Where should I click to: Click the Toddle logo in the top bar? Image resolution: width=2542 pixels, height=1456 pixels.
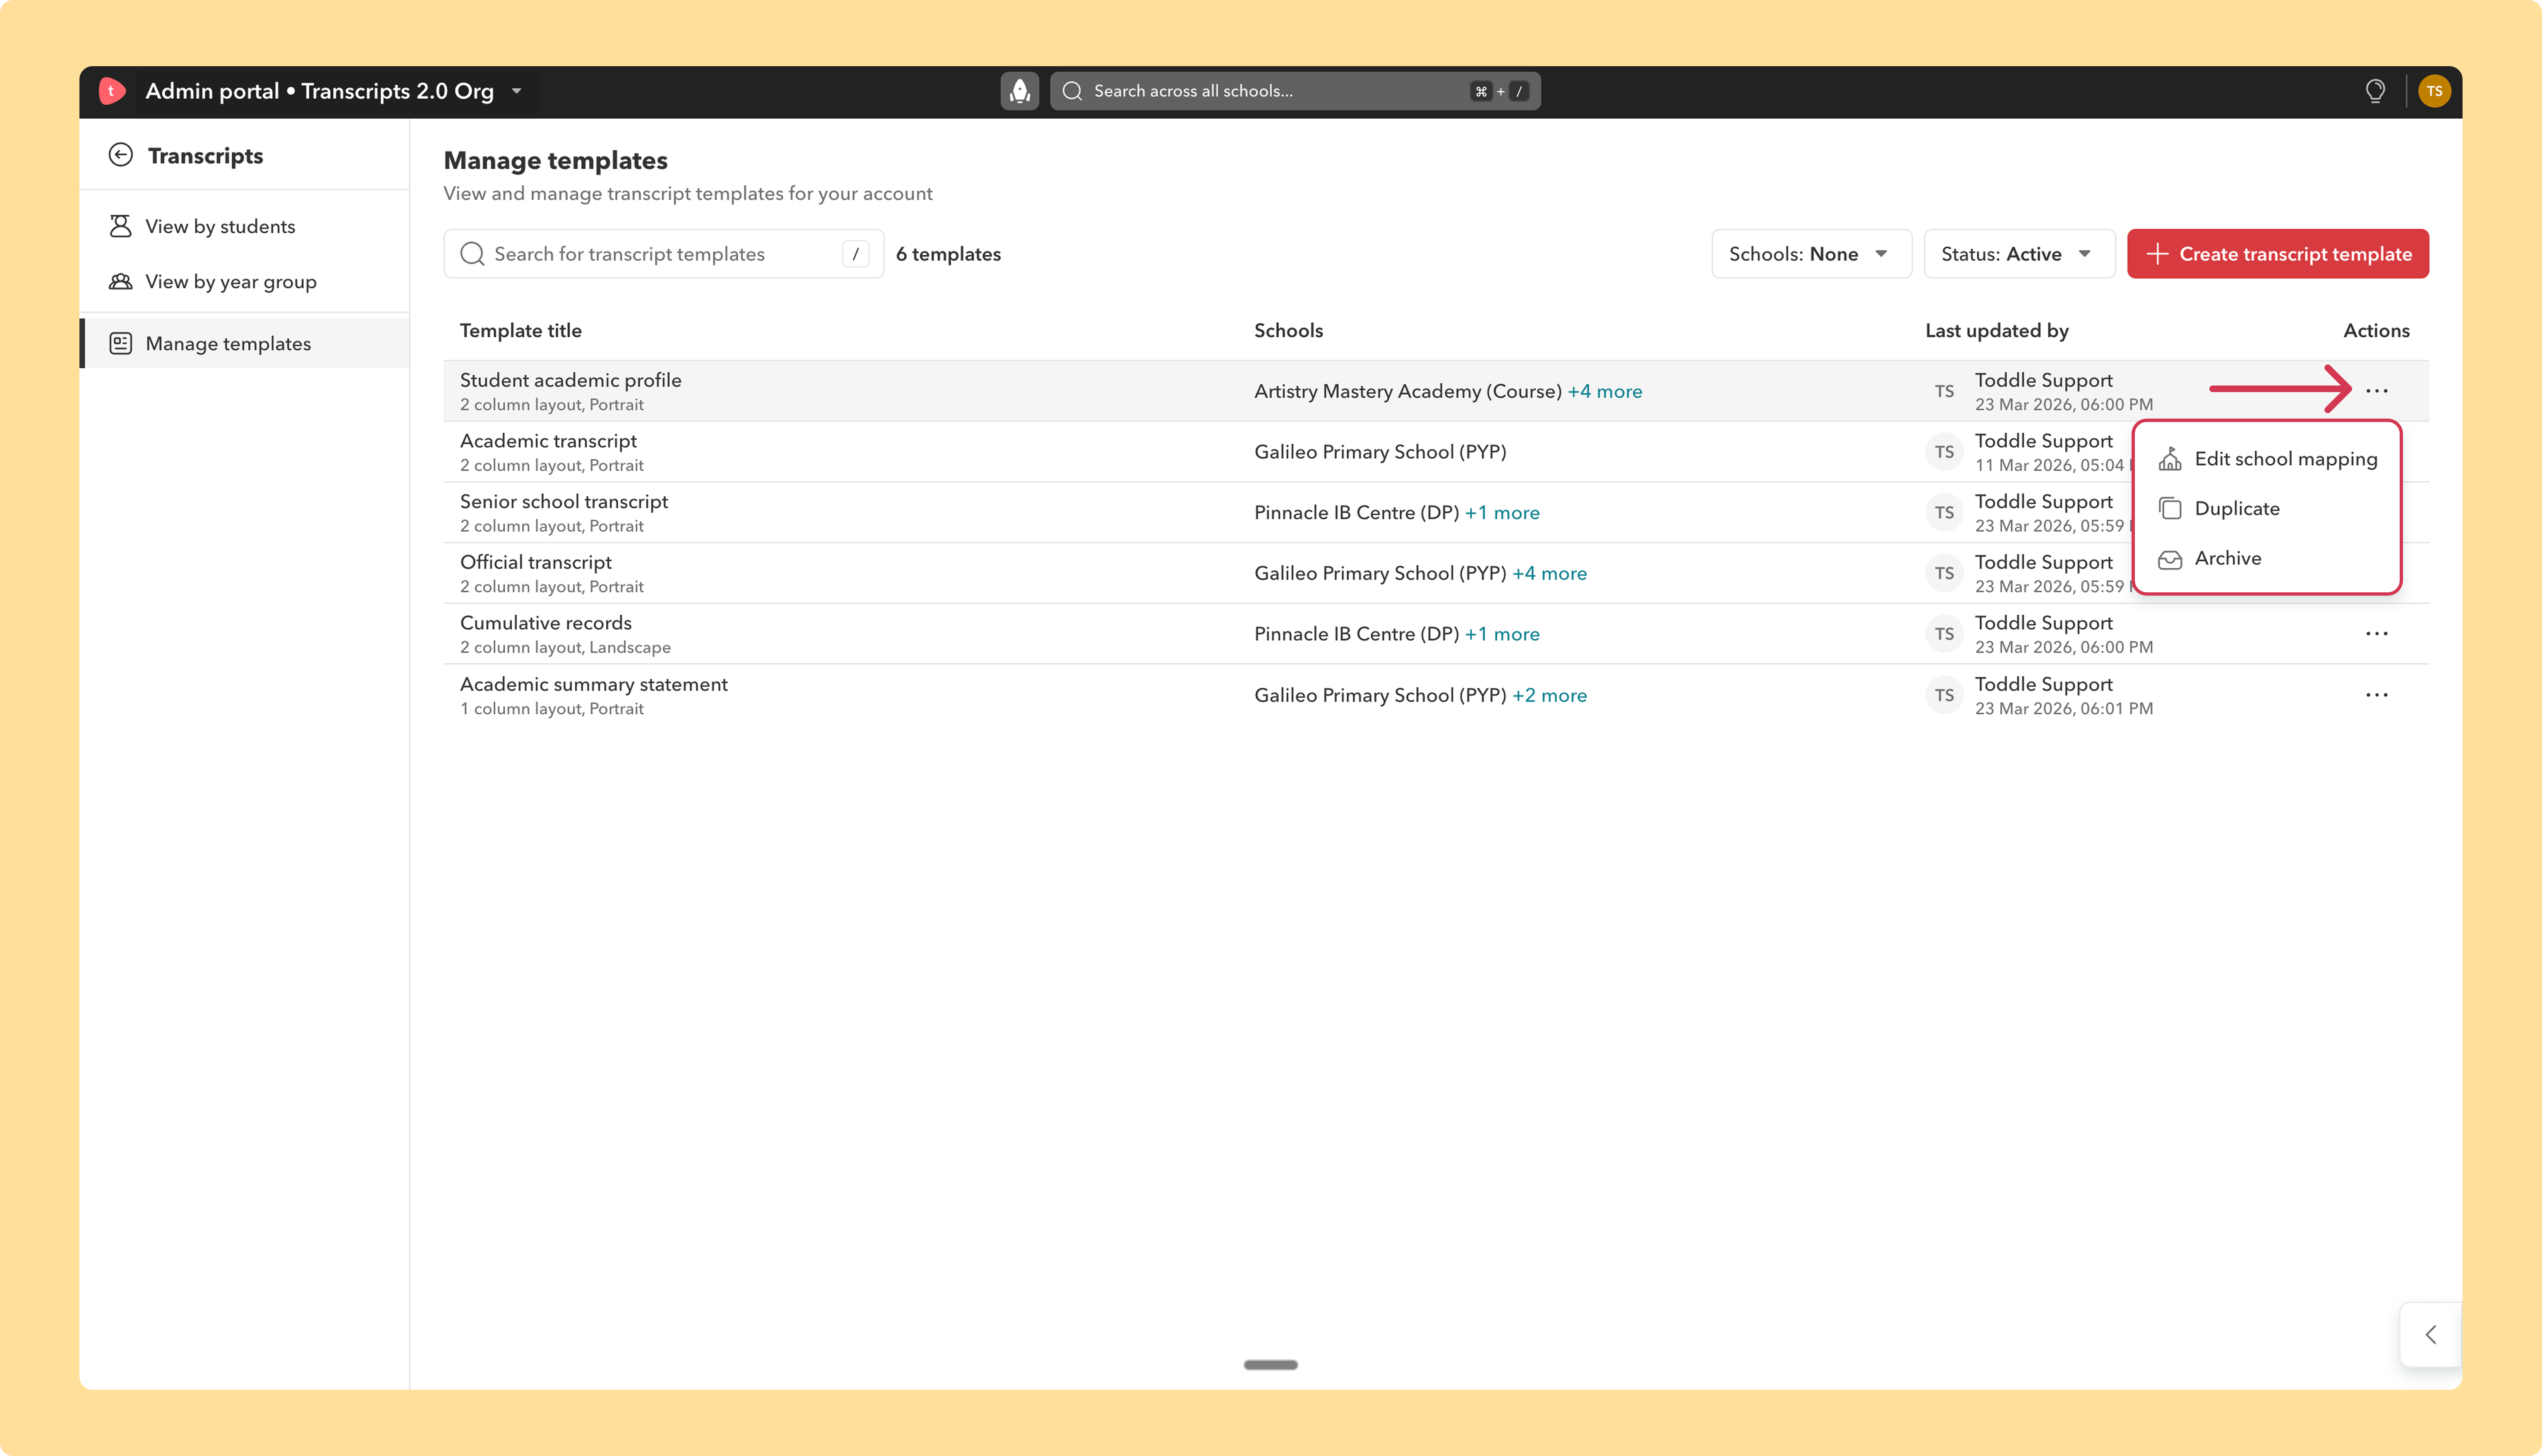tap(112, 91)
